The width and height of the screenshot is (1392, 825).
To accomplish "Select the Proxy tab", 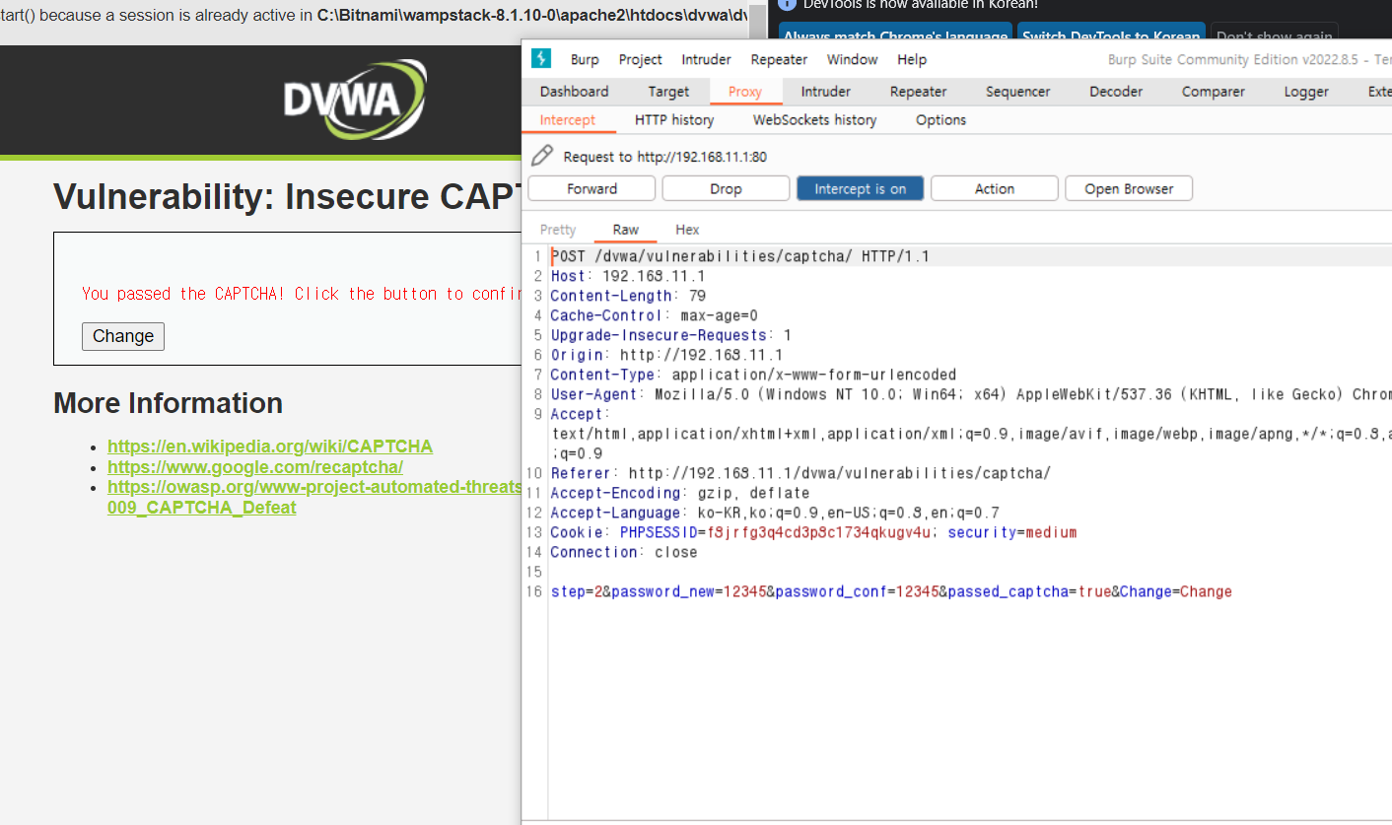I will pyautogui.click(x=745, y=91).
